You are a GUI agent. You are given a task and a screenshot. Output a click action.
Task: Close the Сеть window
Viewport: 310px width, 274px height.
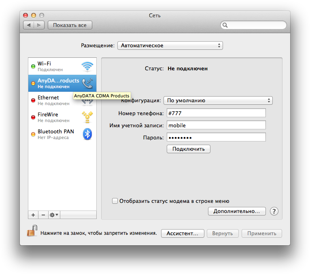click(x=25, y=15)
